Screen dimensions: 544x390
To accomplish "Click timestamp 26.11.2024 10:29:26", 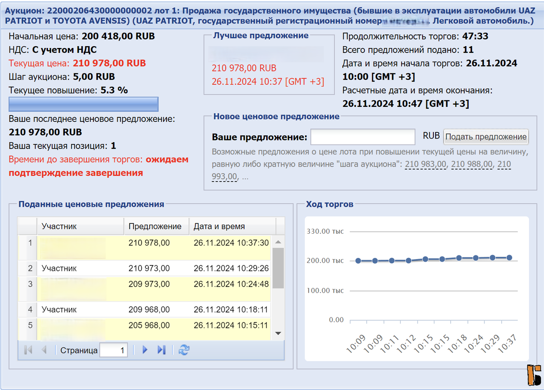I will tap(231, 268).
